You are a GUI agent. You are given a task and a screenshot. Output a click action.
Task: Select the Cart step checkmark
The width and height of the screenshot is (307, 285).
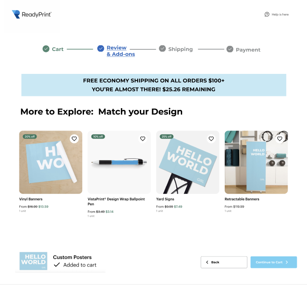46,49
